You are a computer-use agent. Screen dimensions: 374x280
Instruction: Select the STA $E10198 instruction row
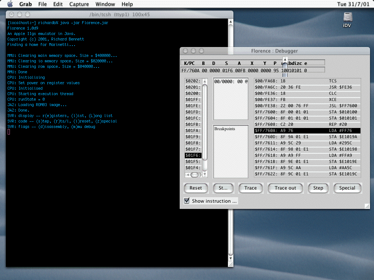point(307,149)
